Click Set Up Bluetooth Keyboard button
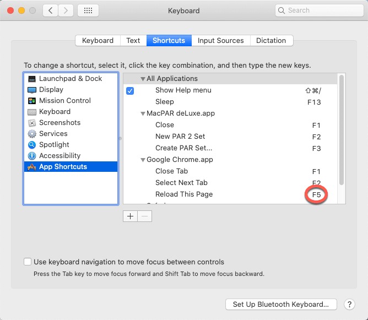The height and width of the screenshot is (320, 368). (281, 304)
